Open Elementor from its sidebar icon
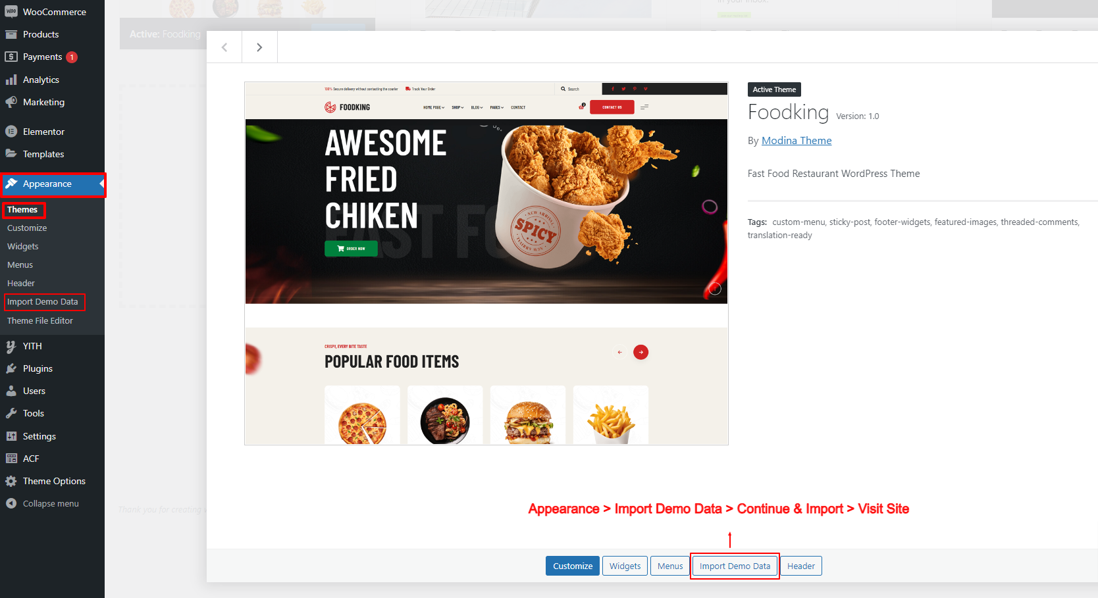This screenshot has width=1098, height=598. pos(11,132)
